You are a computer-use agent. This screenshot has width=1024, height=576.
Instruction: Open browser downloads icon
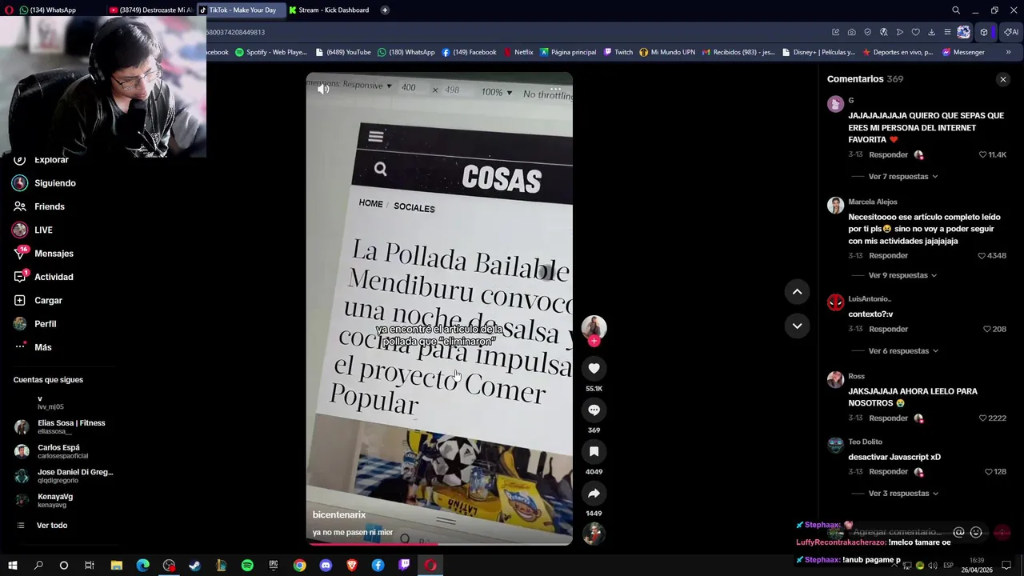click(x=931, y=32)
